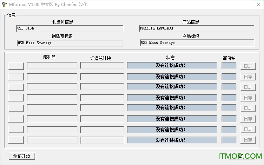Click the 序列号 serial field in the first row
Image resolution: width=264 pixels, height=165 pixels.
click(x=52, y=66)
